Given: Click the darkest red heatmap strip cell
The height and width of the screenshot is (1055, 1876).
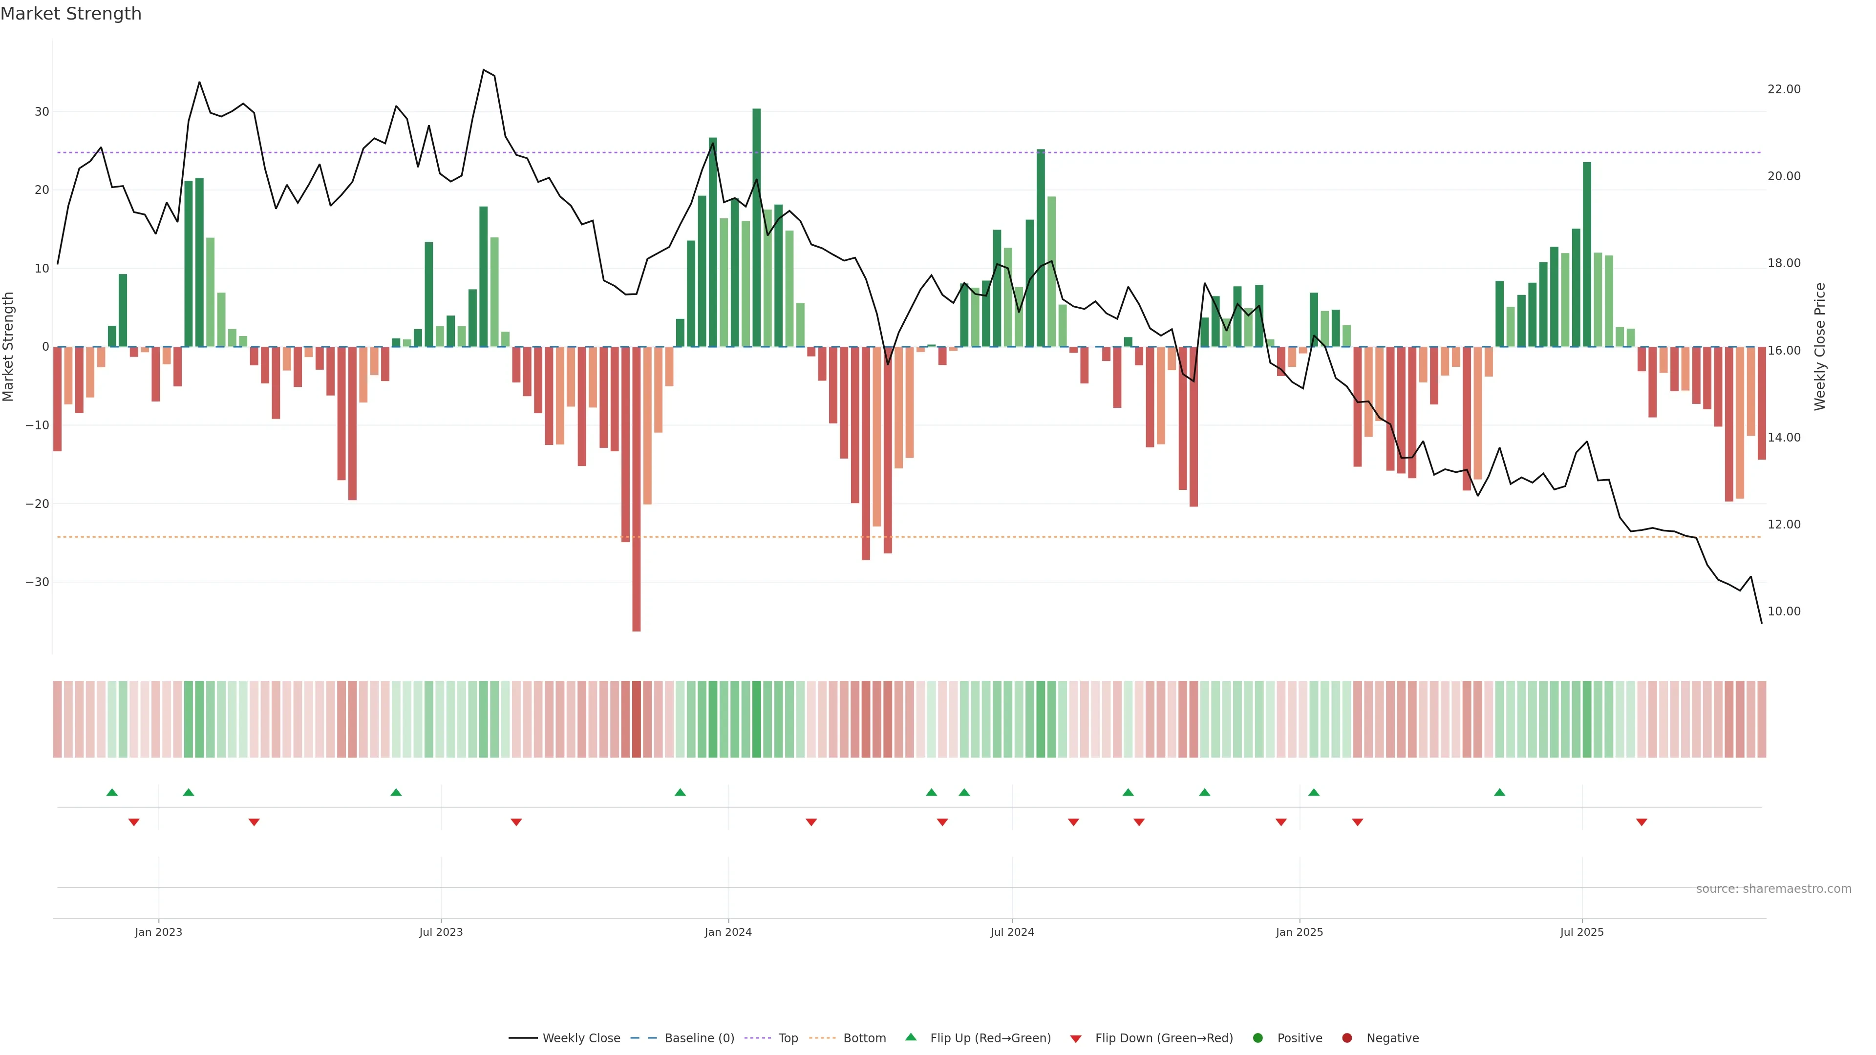Looking at the screenshot, I should 637,718.
